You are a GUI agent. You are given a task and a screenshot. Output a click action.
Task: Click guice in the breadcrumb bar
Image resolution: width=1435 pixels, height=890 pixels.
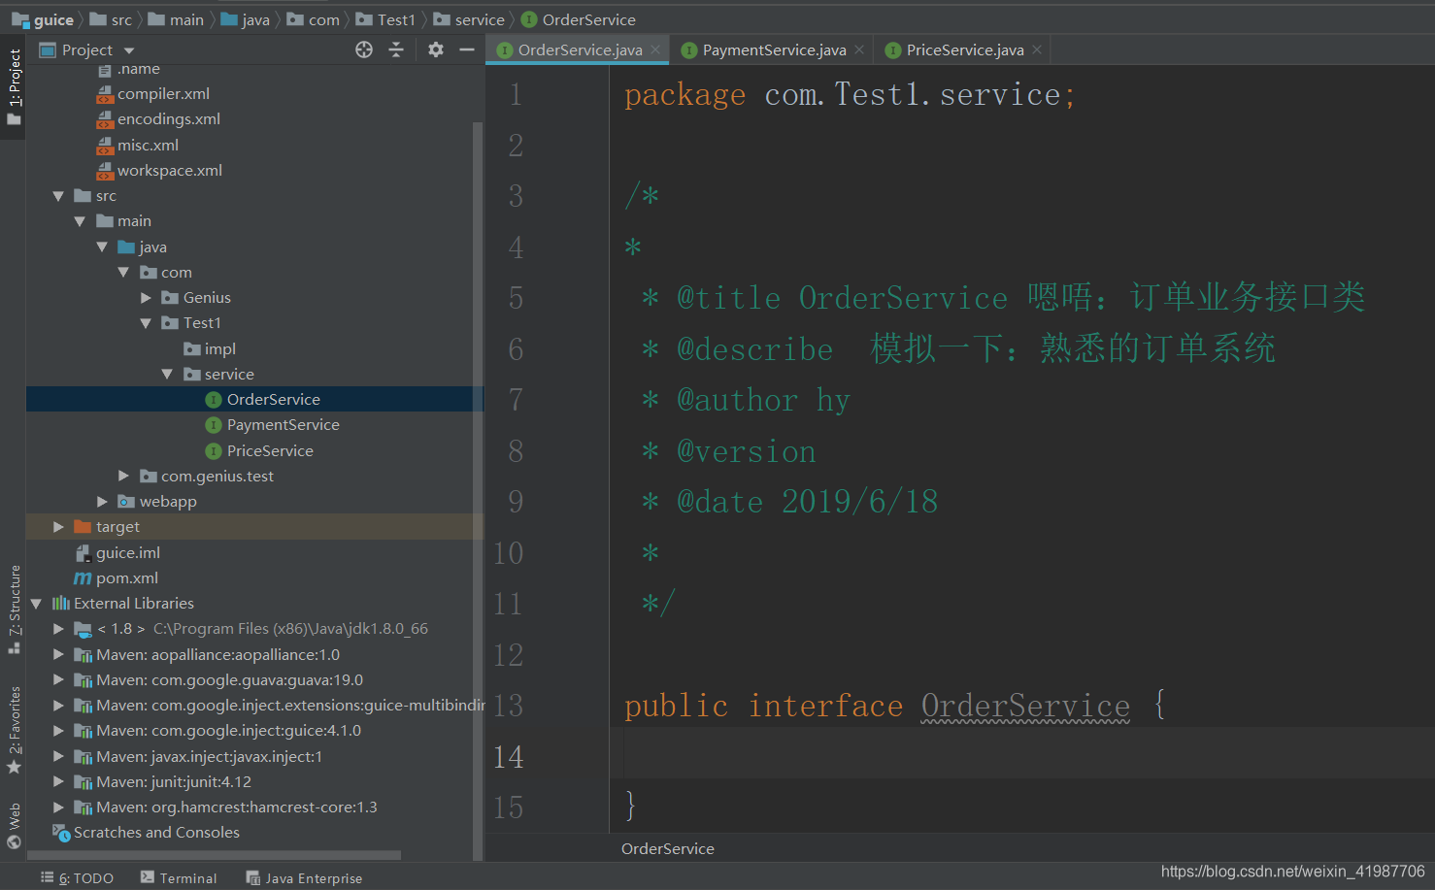coord(43,19)
